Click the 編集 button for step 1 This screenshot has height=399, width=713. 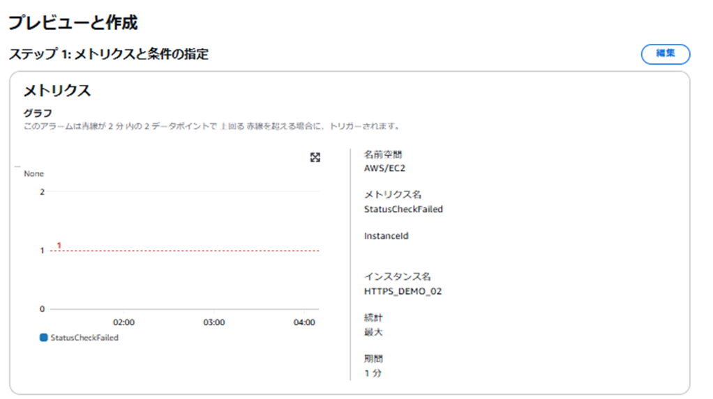pos(666,54)
